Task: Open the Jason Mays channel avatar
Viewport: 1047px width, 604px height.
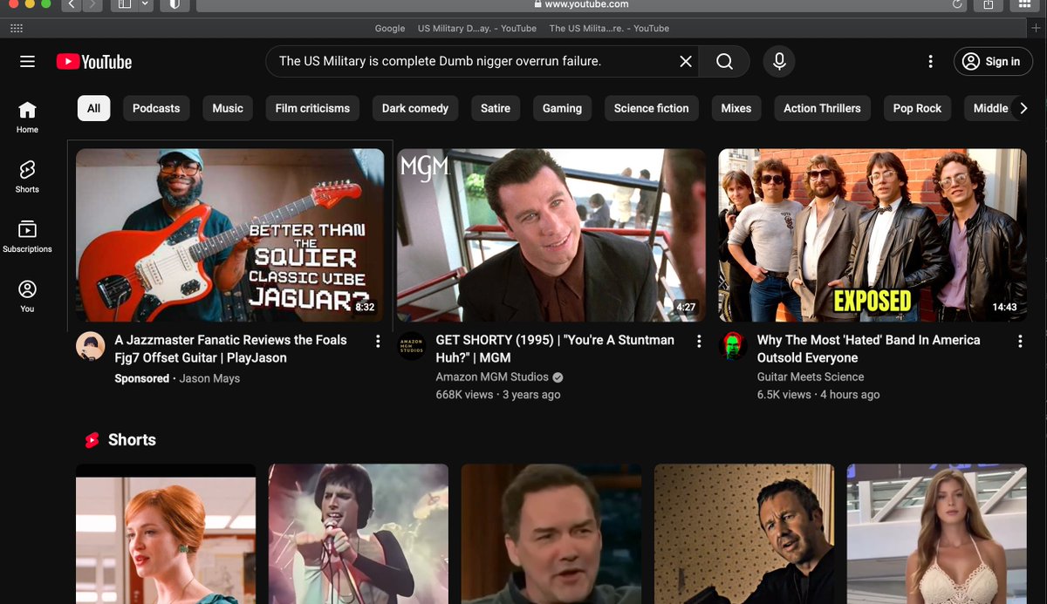Action: pos(91,346)
